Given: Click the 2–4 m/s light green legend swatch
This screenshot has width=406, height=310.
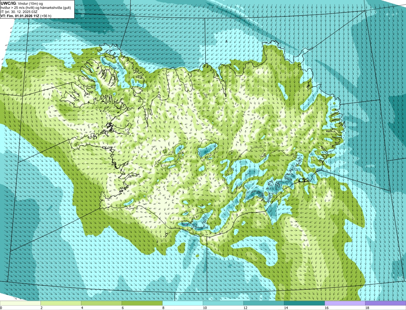Looking at the screenshot, I should (61, 303).
